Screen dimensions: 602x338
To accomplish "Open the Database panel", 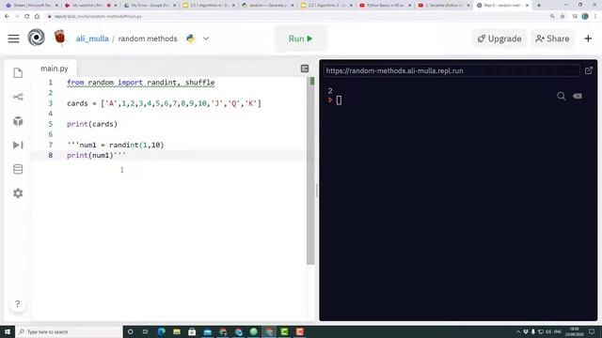I will click(18, 169).
